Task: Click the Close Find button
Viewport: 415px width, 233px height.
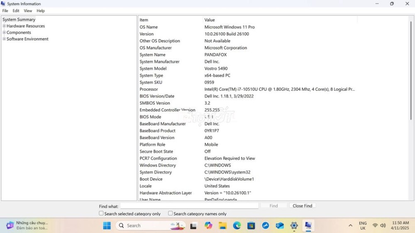Action: click(302, 206)
